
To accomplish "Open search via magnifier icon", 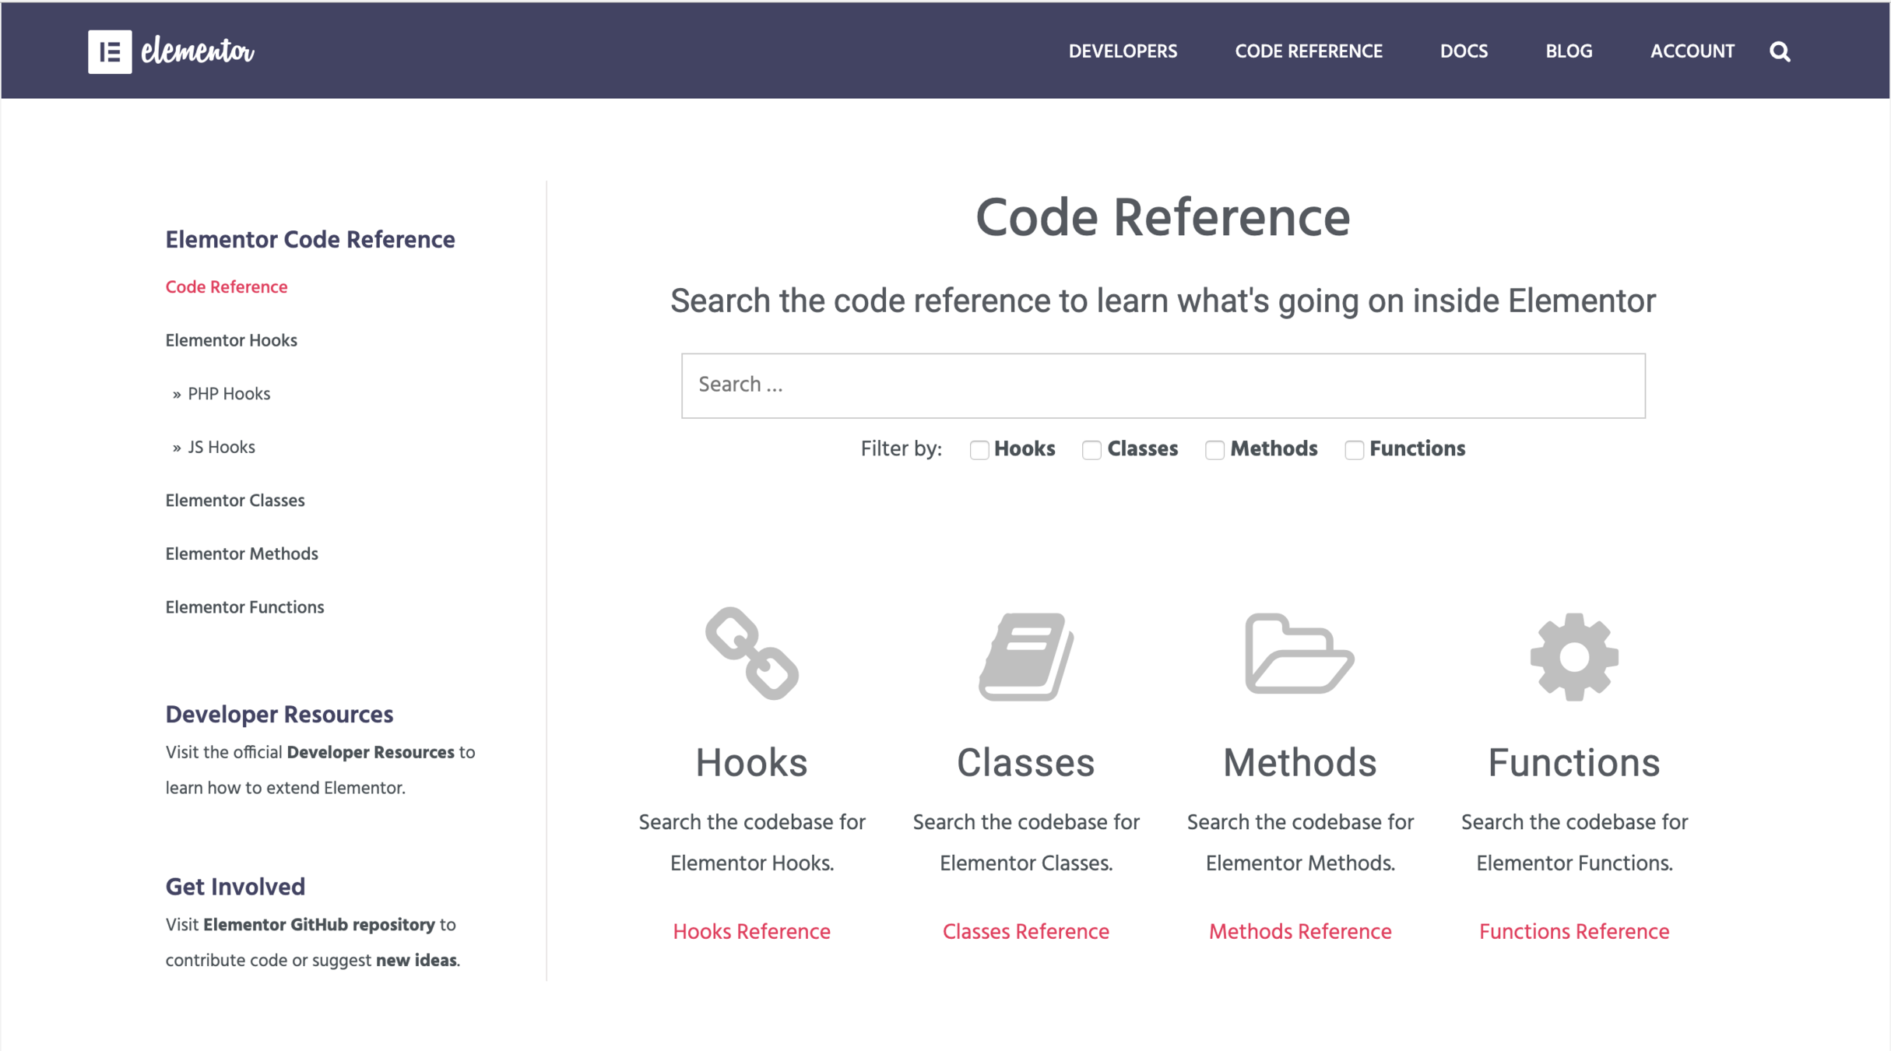I will coord(1780,51).
